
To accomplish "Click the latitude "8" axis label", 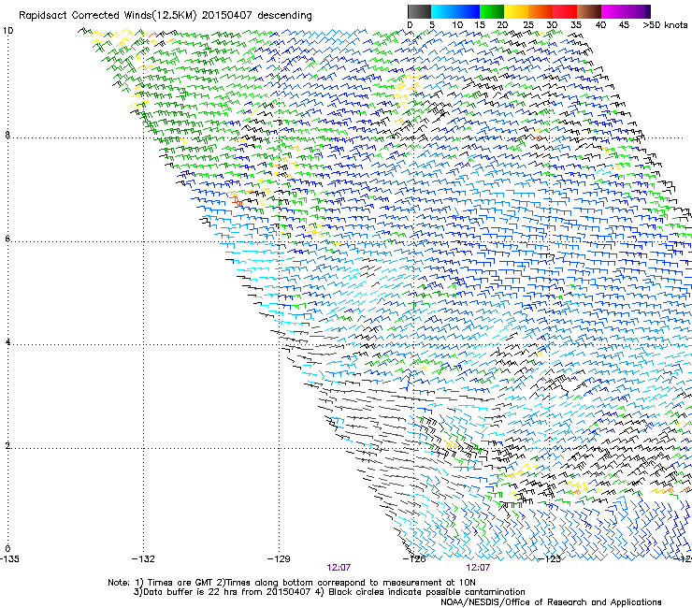I will [7, 135].
